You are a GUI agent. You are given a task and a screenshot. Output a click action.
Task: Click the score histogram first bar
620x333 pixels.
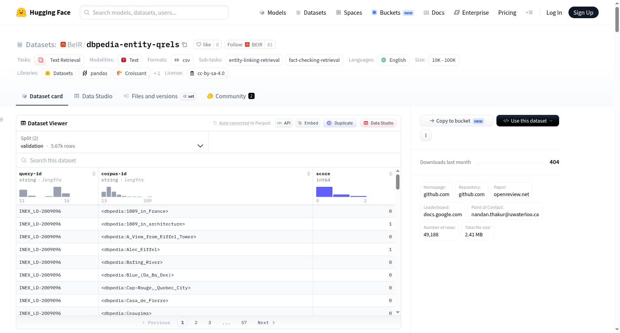point(324,192)
